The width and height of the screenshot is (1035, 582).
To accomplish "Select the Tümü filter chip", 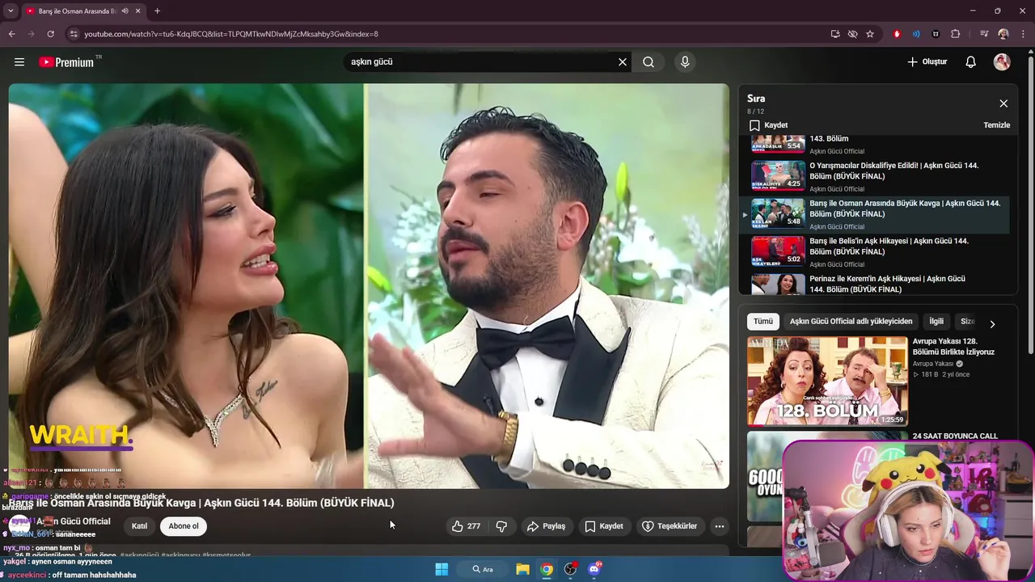I will coord(763,322).
